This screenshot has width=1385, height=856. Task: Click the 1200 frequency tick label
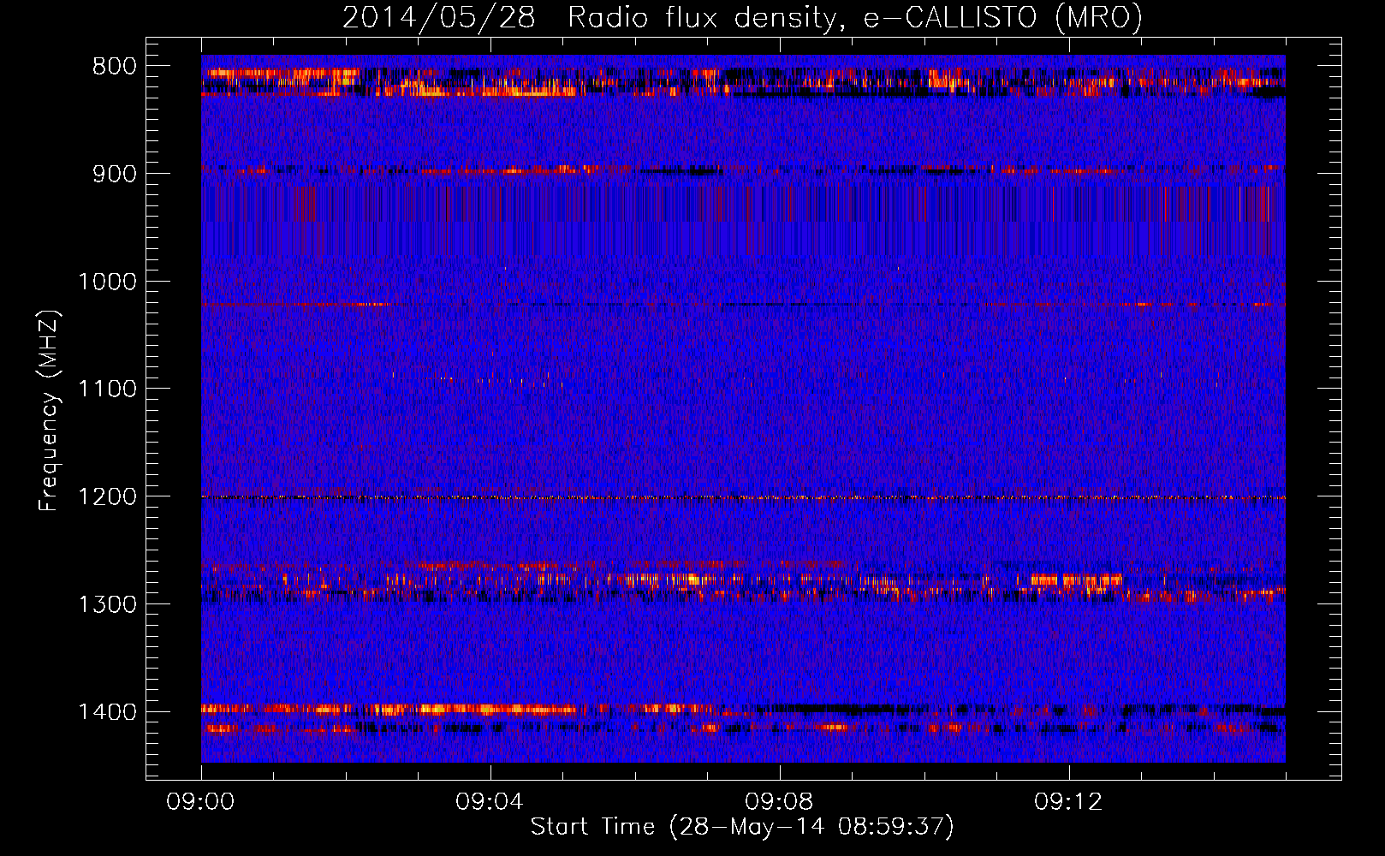(107, 497)
